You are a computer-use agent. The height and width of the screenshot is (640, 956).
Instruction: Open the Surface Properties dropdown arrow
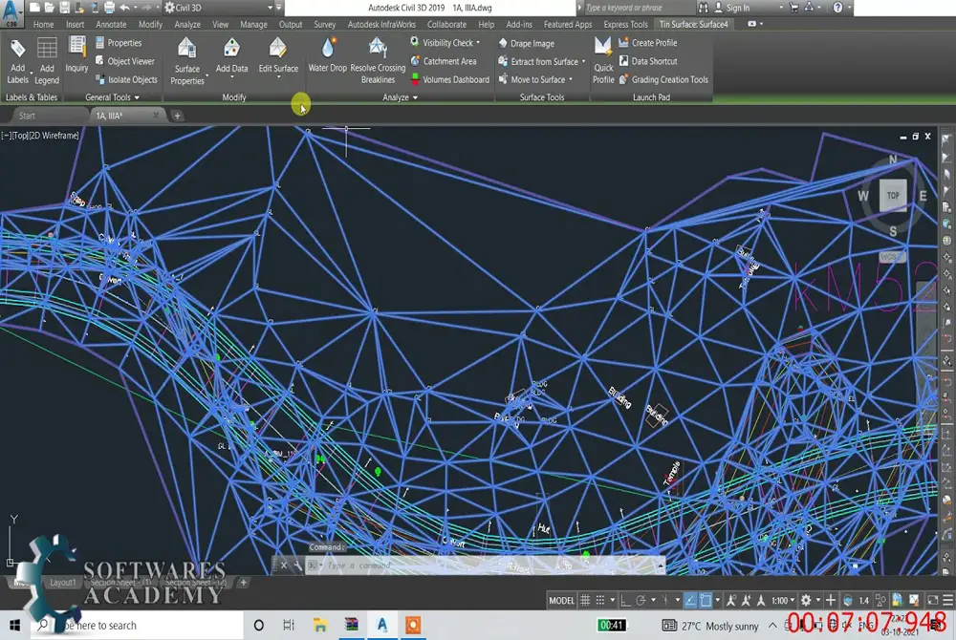click(x=207, y=75)
